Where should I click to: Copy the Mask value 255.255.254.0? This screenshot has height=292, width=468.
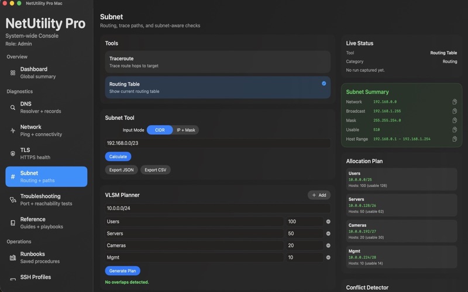coord(455,120)
